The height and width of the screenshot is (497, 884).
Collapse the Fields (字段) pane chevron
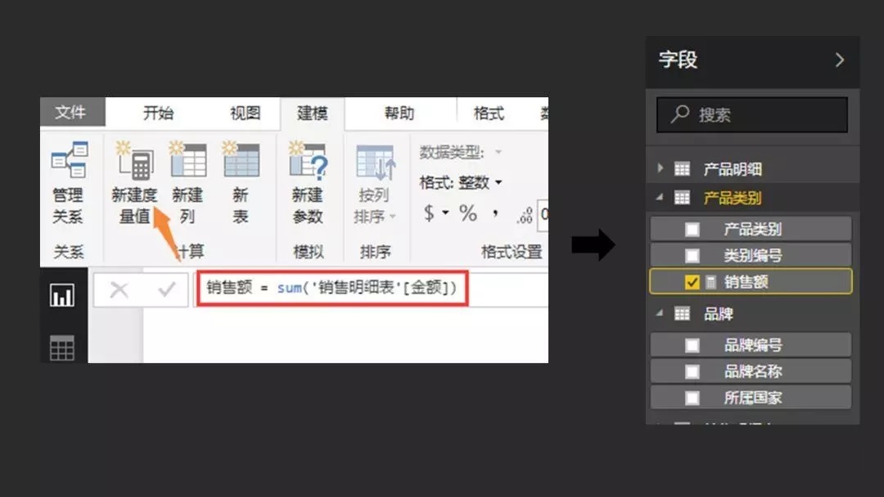pos(840,60)
